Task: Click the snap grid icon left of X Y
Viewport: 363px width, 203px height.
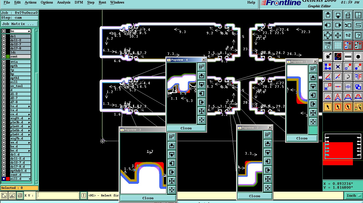Action: (x=20, y=195)
